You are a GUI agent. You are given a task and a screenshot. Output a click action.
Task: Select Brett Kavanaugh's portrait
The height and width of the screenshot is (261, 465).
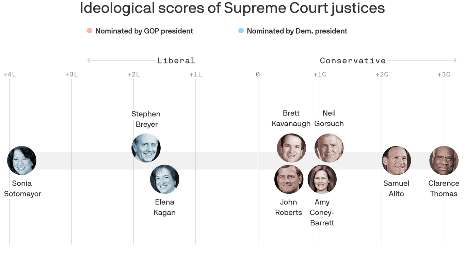[x=291, y=148]
